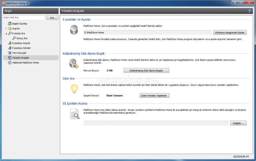The width and height of the screenshot is (256, 161).
Task: Click the E-posta Ara magnifier icon
Action: (x=10, y=33)
